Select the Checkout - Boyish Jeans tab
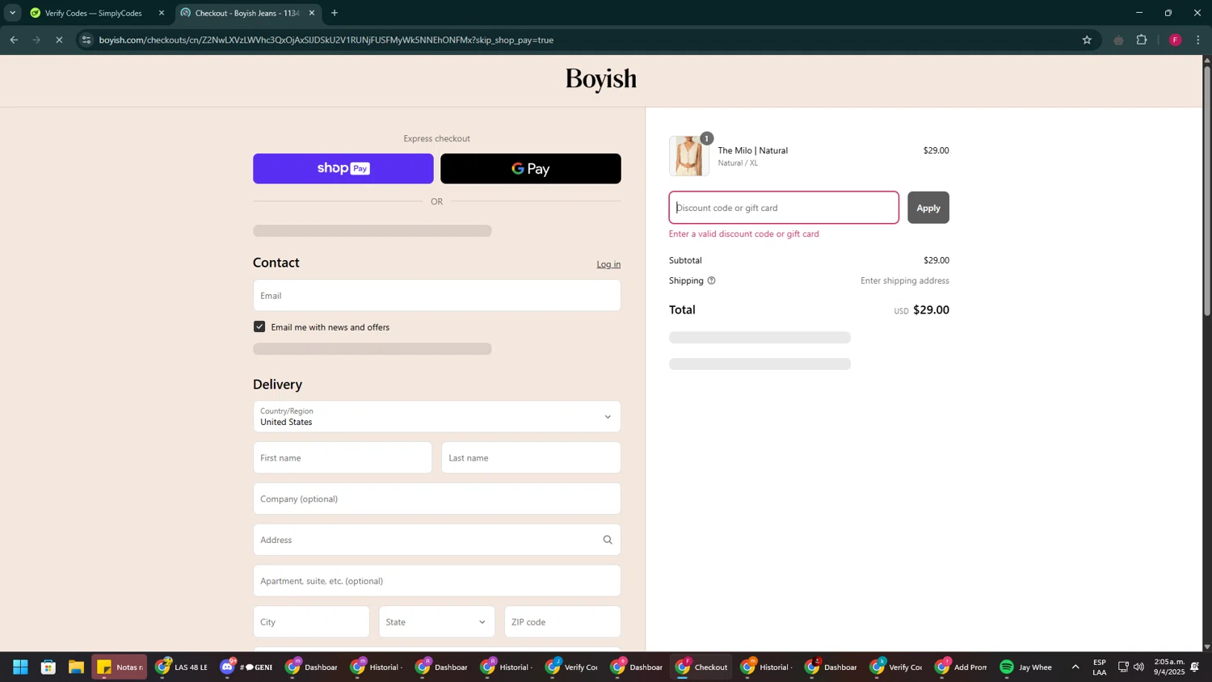This screenshot has width=1212, height=682. pyautogui.click(x=247, y=13)
